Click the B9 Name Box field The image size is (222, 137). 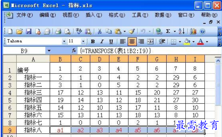(x=24, y=51)
